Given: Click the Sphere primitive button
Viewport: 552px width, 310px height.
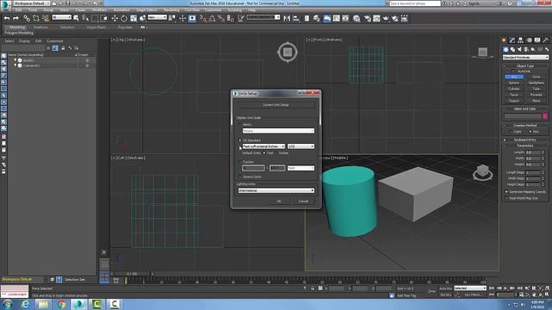Looking at the screenshot, I should coord(514,83).
